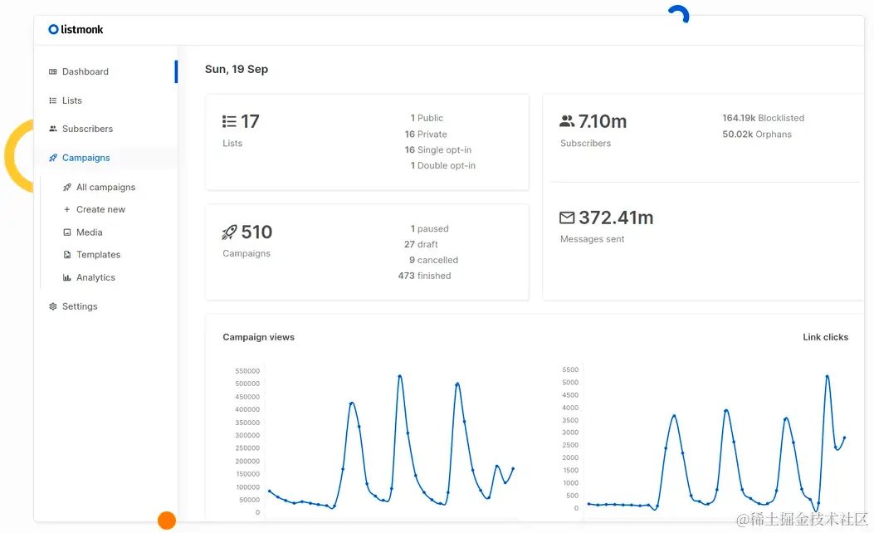Click the Templates file icon
874x533 pixels.
coord(67,255)
